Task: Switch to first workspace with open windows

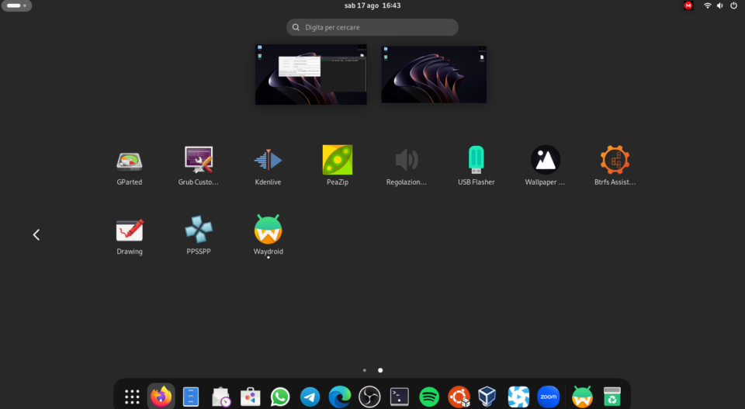Action: tap(310, 74)
